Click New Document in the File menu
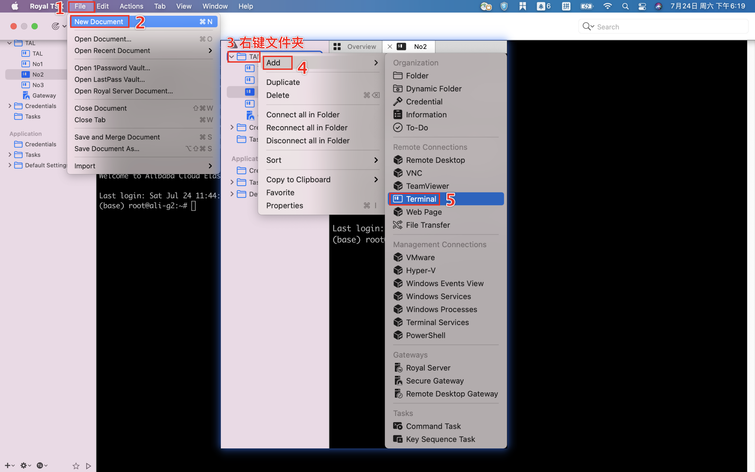The image size is (755, 472). click(x=144, y=22)
